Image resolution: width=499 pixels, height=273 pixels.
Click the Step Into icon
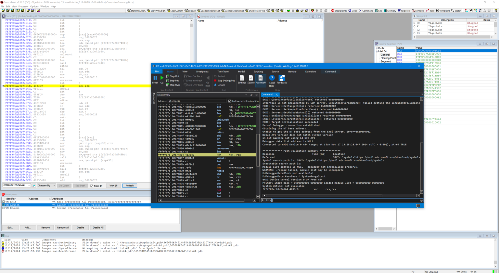[168, 81]
